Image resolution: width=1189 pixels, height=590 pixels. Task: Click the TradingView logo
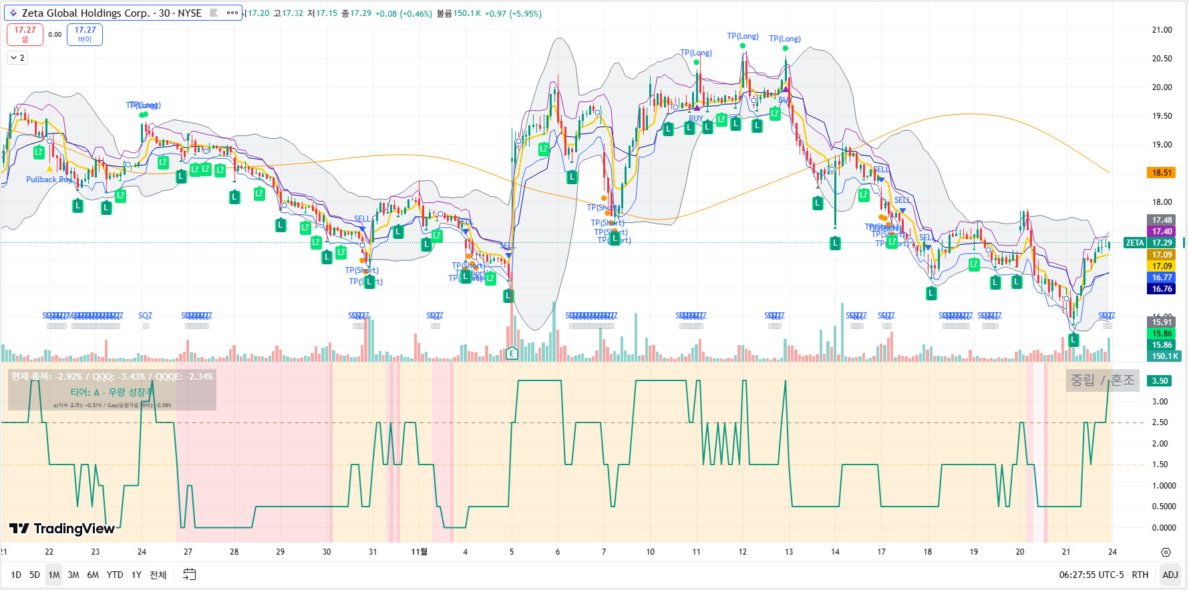coord(61,529)
